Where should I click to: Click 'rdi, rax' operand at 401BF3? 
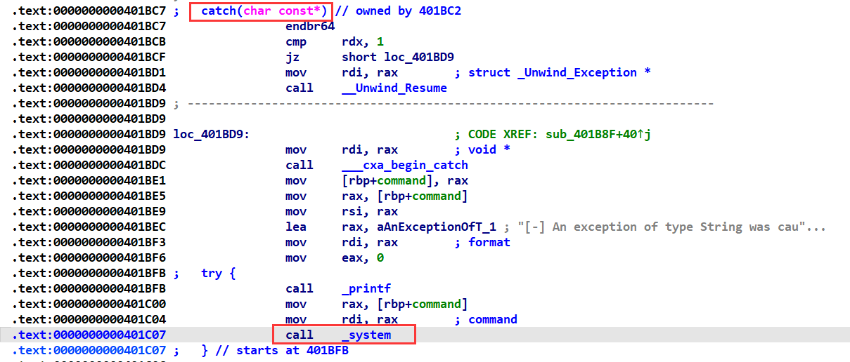[370, 243]
